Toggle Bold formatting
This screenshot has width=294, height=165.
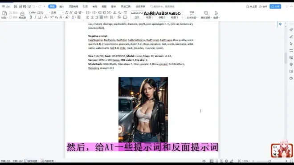click(x=31, y=17)
